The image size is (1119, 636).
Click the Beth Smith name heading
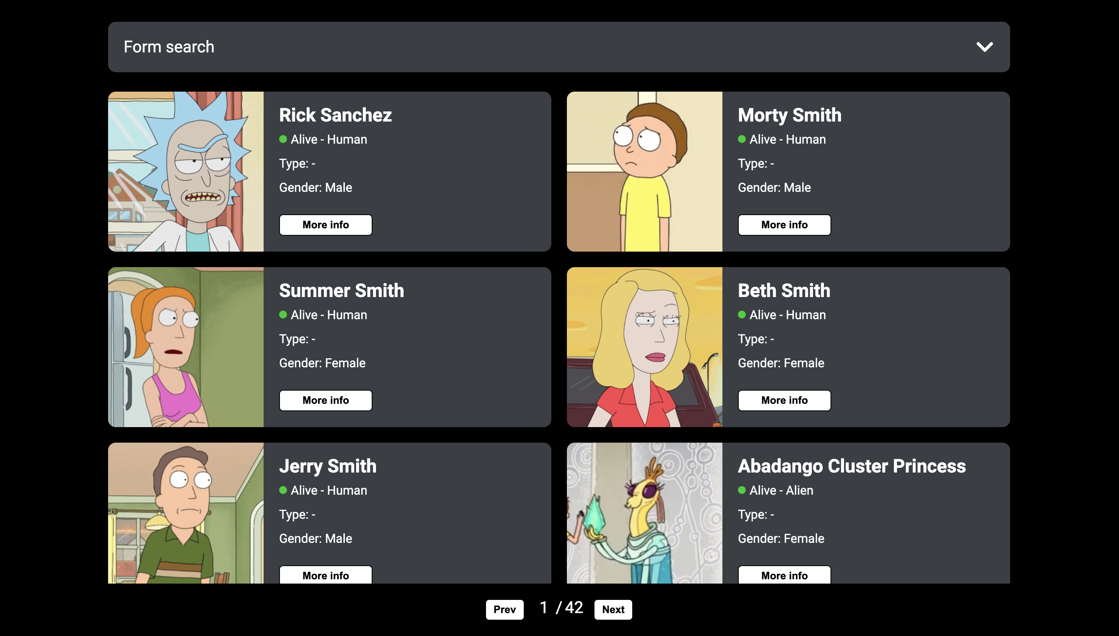coord(784,291)
